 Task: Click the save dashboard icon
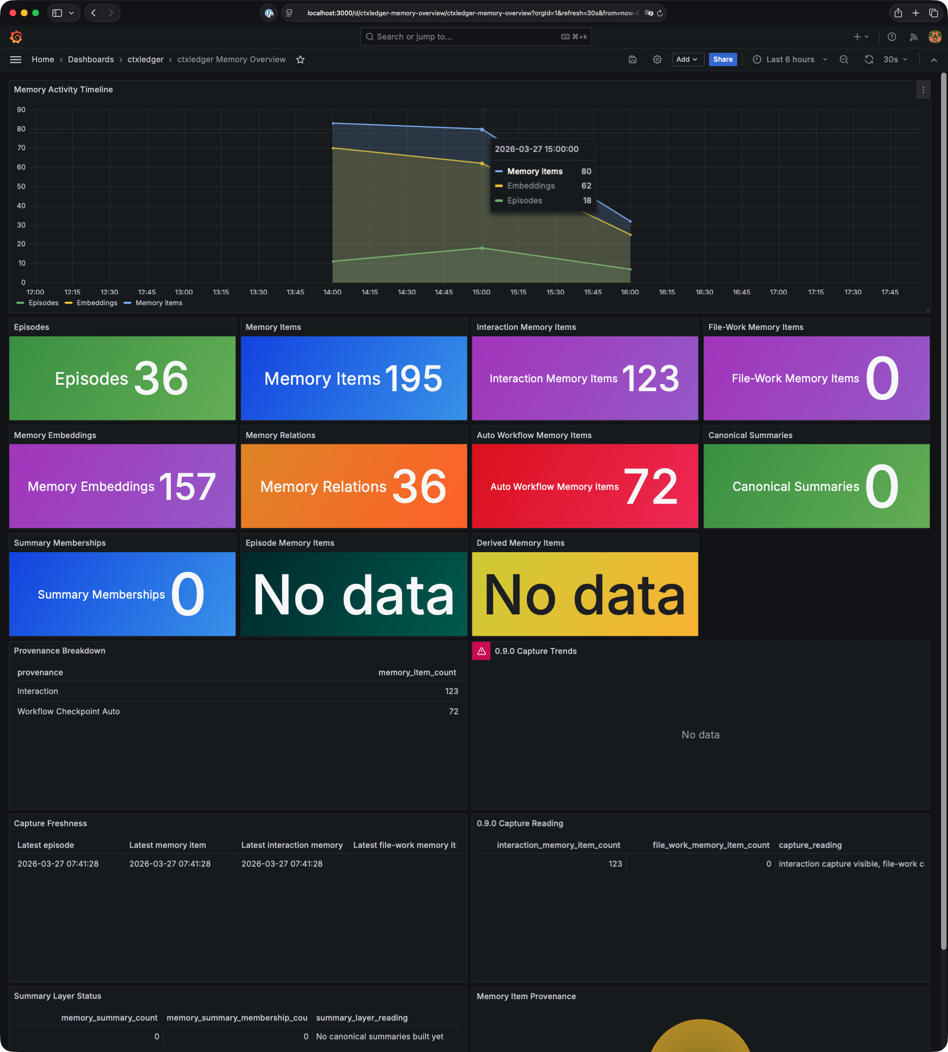click(x=632, y=59)
